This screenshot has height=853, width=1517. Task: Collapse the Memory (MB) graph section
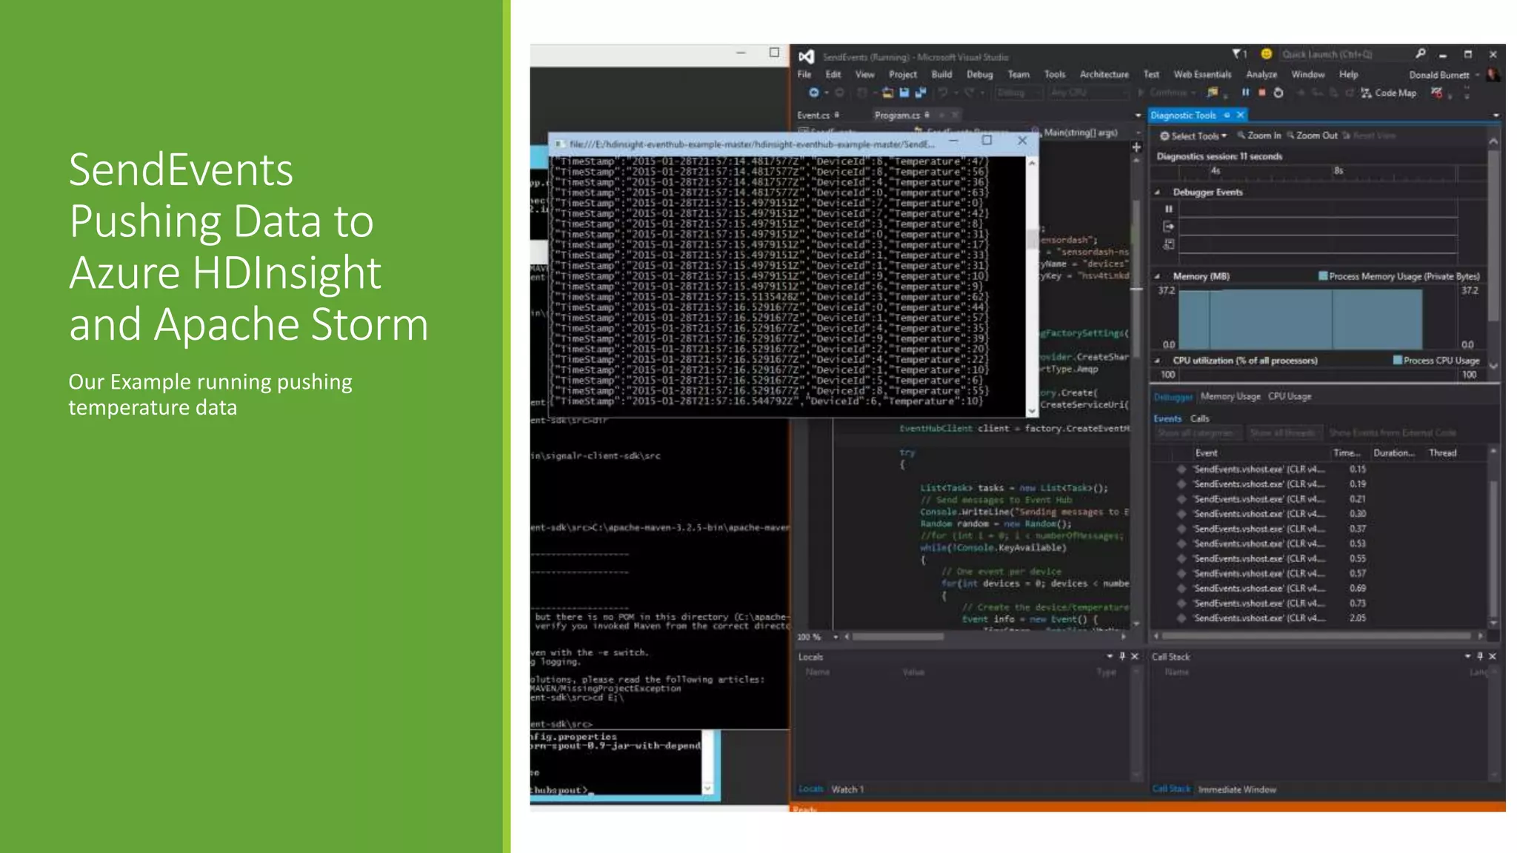(x=1157, y=276)
